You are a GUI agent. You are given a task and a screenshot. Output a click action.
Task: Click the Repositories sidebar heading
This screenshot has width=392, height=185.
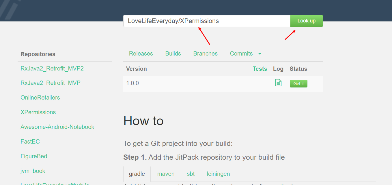38,54
